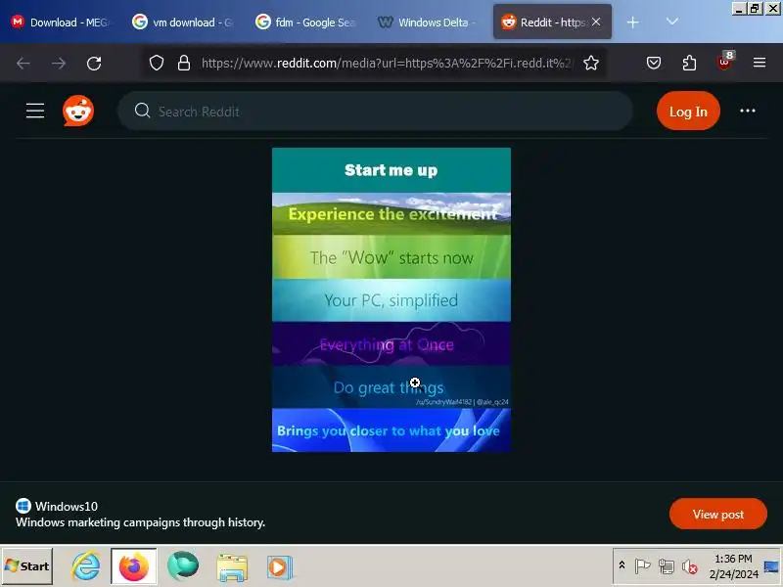Screen dimensions: 783x587
Task: Open the Action Center flag icon
Action: (x=642, y=566)
